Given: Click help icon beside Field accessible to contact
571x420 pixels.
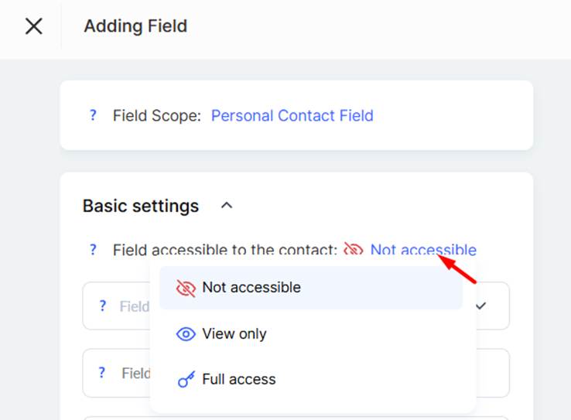Looking at the screenshot, I should 93,250.
